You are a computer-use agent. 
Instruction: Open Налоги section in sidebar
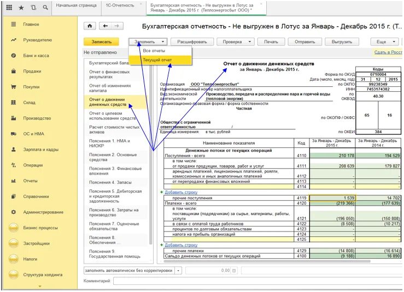(x=30, y=259)
